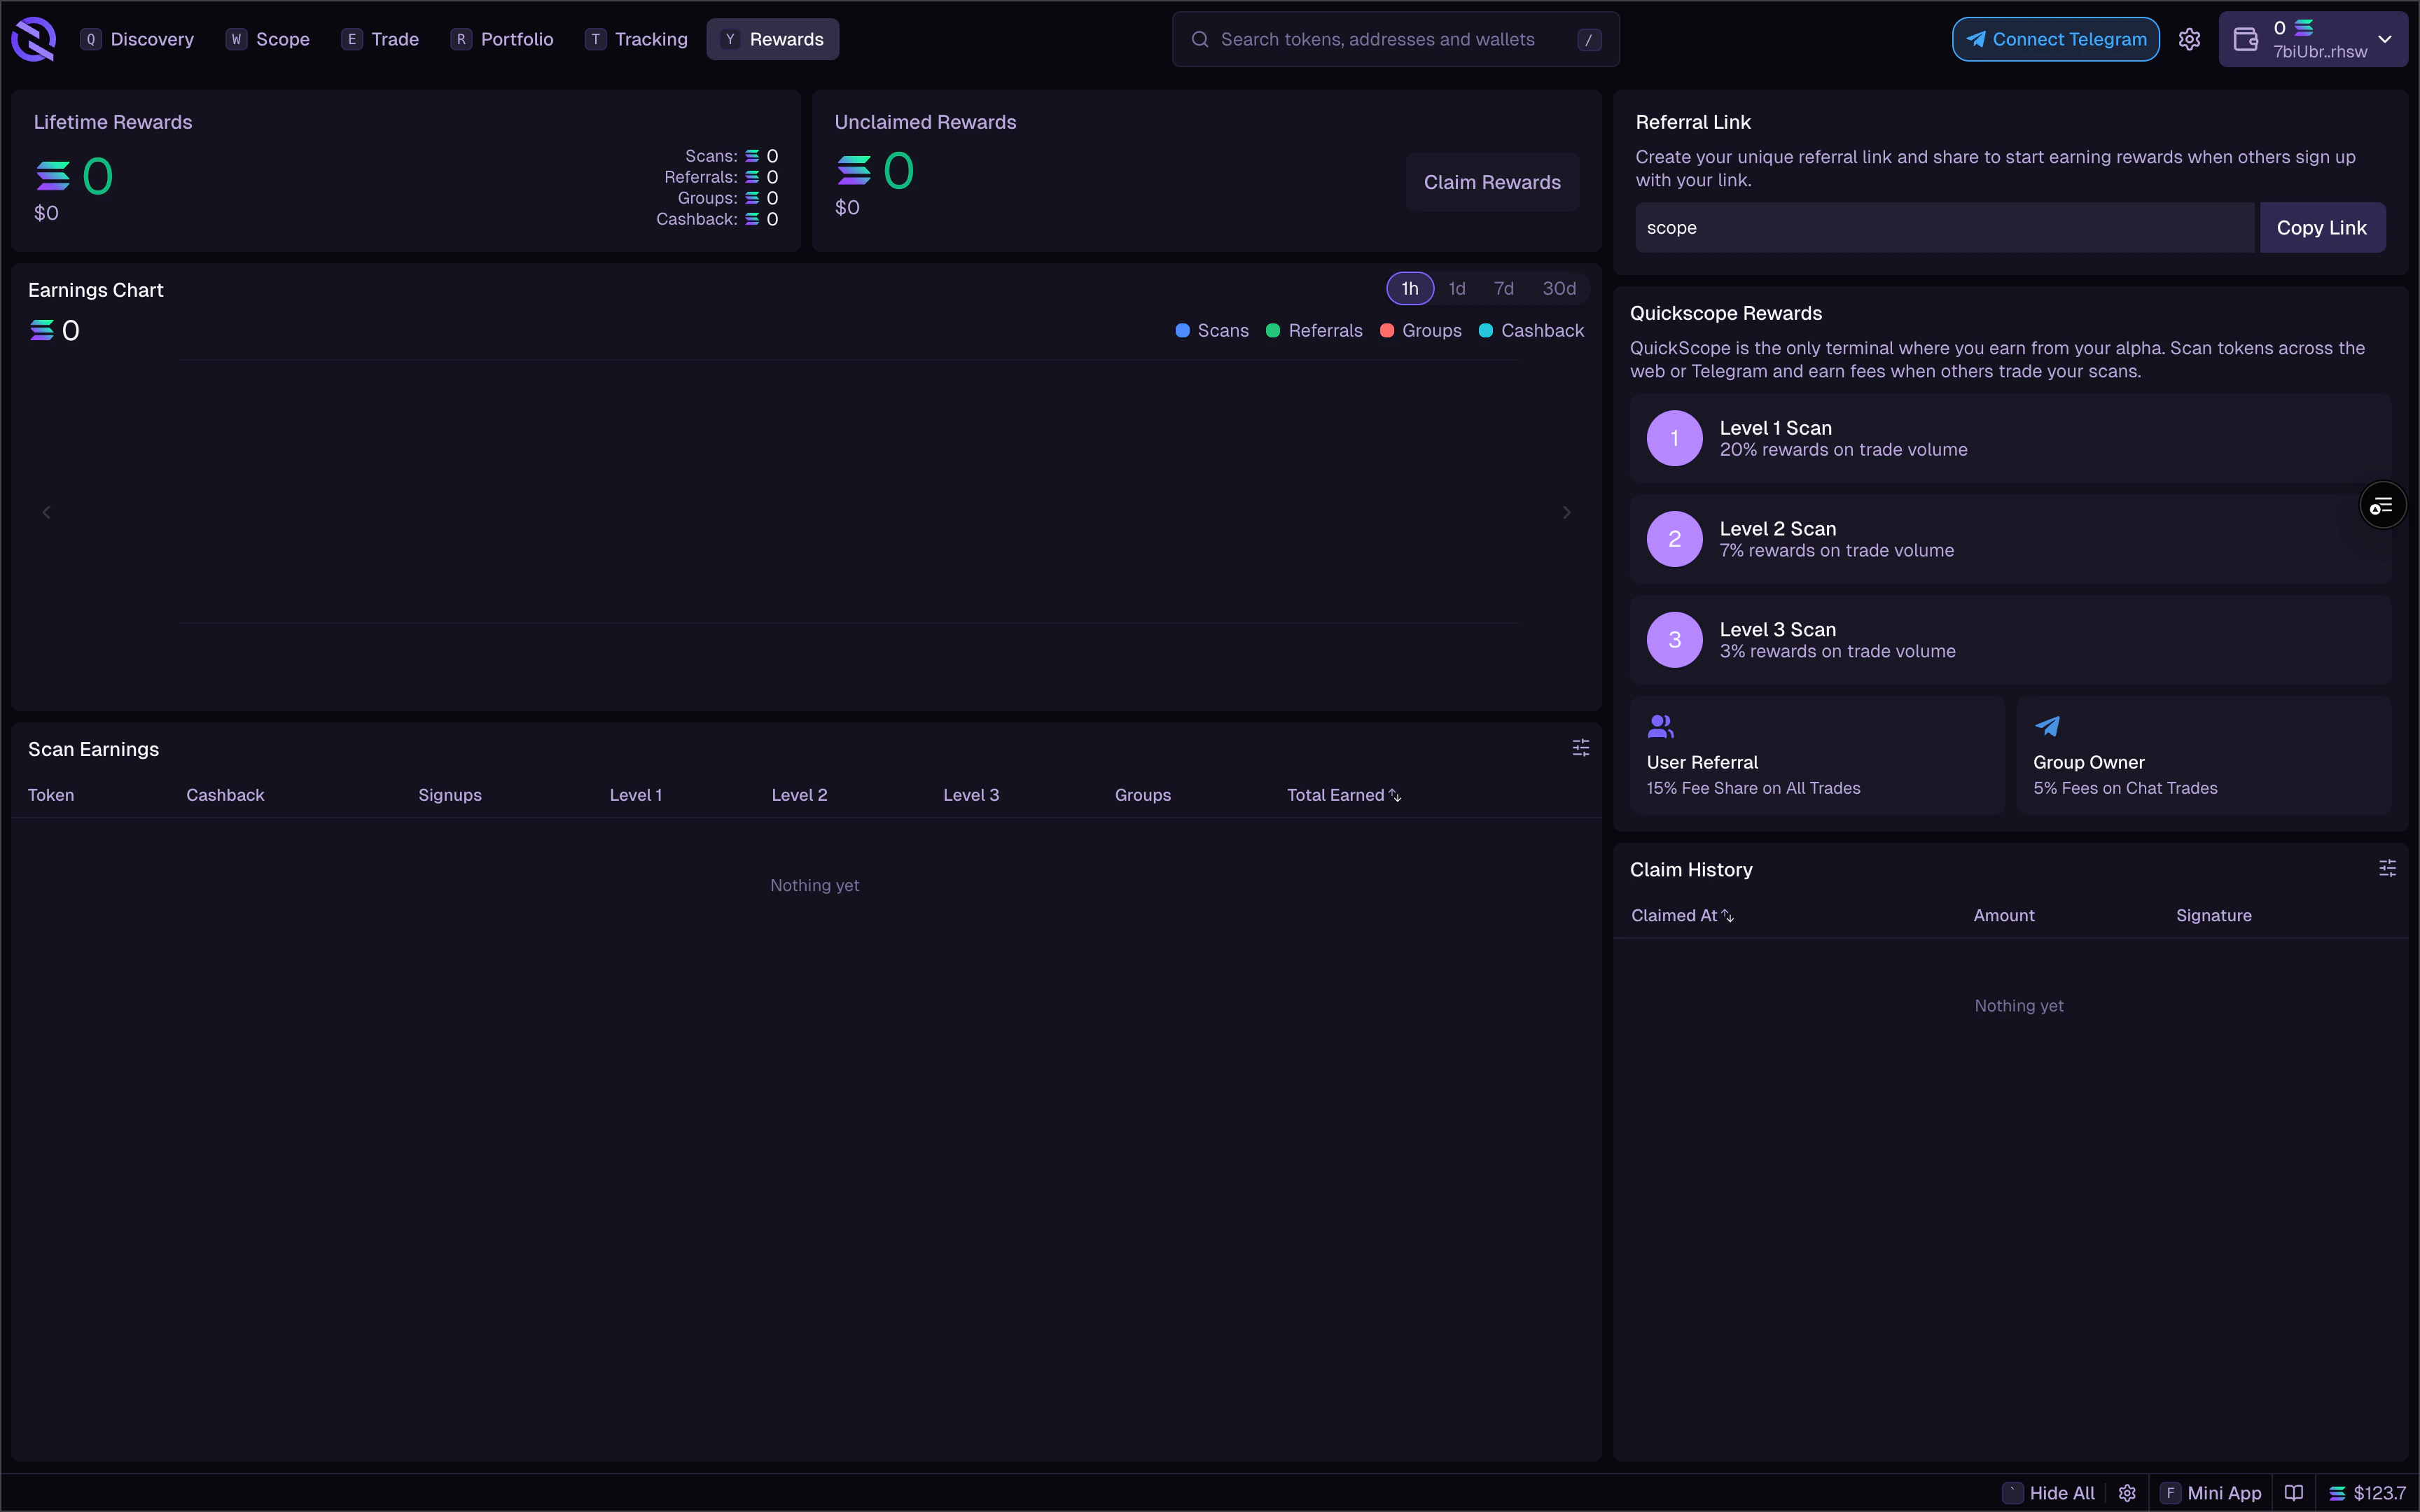Click the Copy Link button
2420x1512 pixels.
coord(2322,227)
